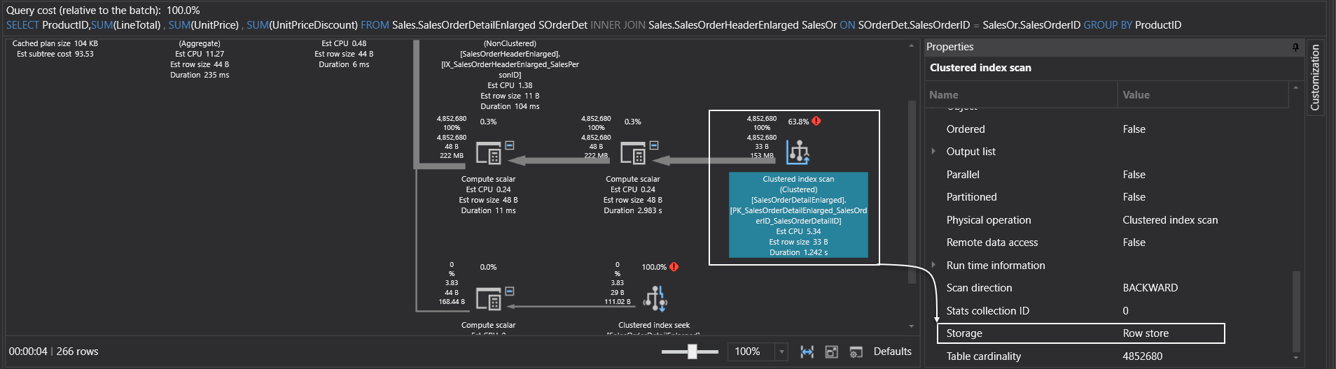Expand the Output list property

tap(933, 152)
